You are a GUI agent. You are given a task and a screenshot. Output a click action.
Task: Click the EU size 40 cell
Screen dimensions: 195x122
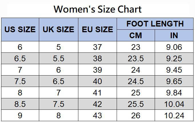(97, 81)
